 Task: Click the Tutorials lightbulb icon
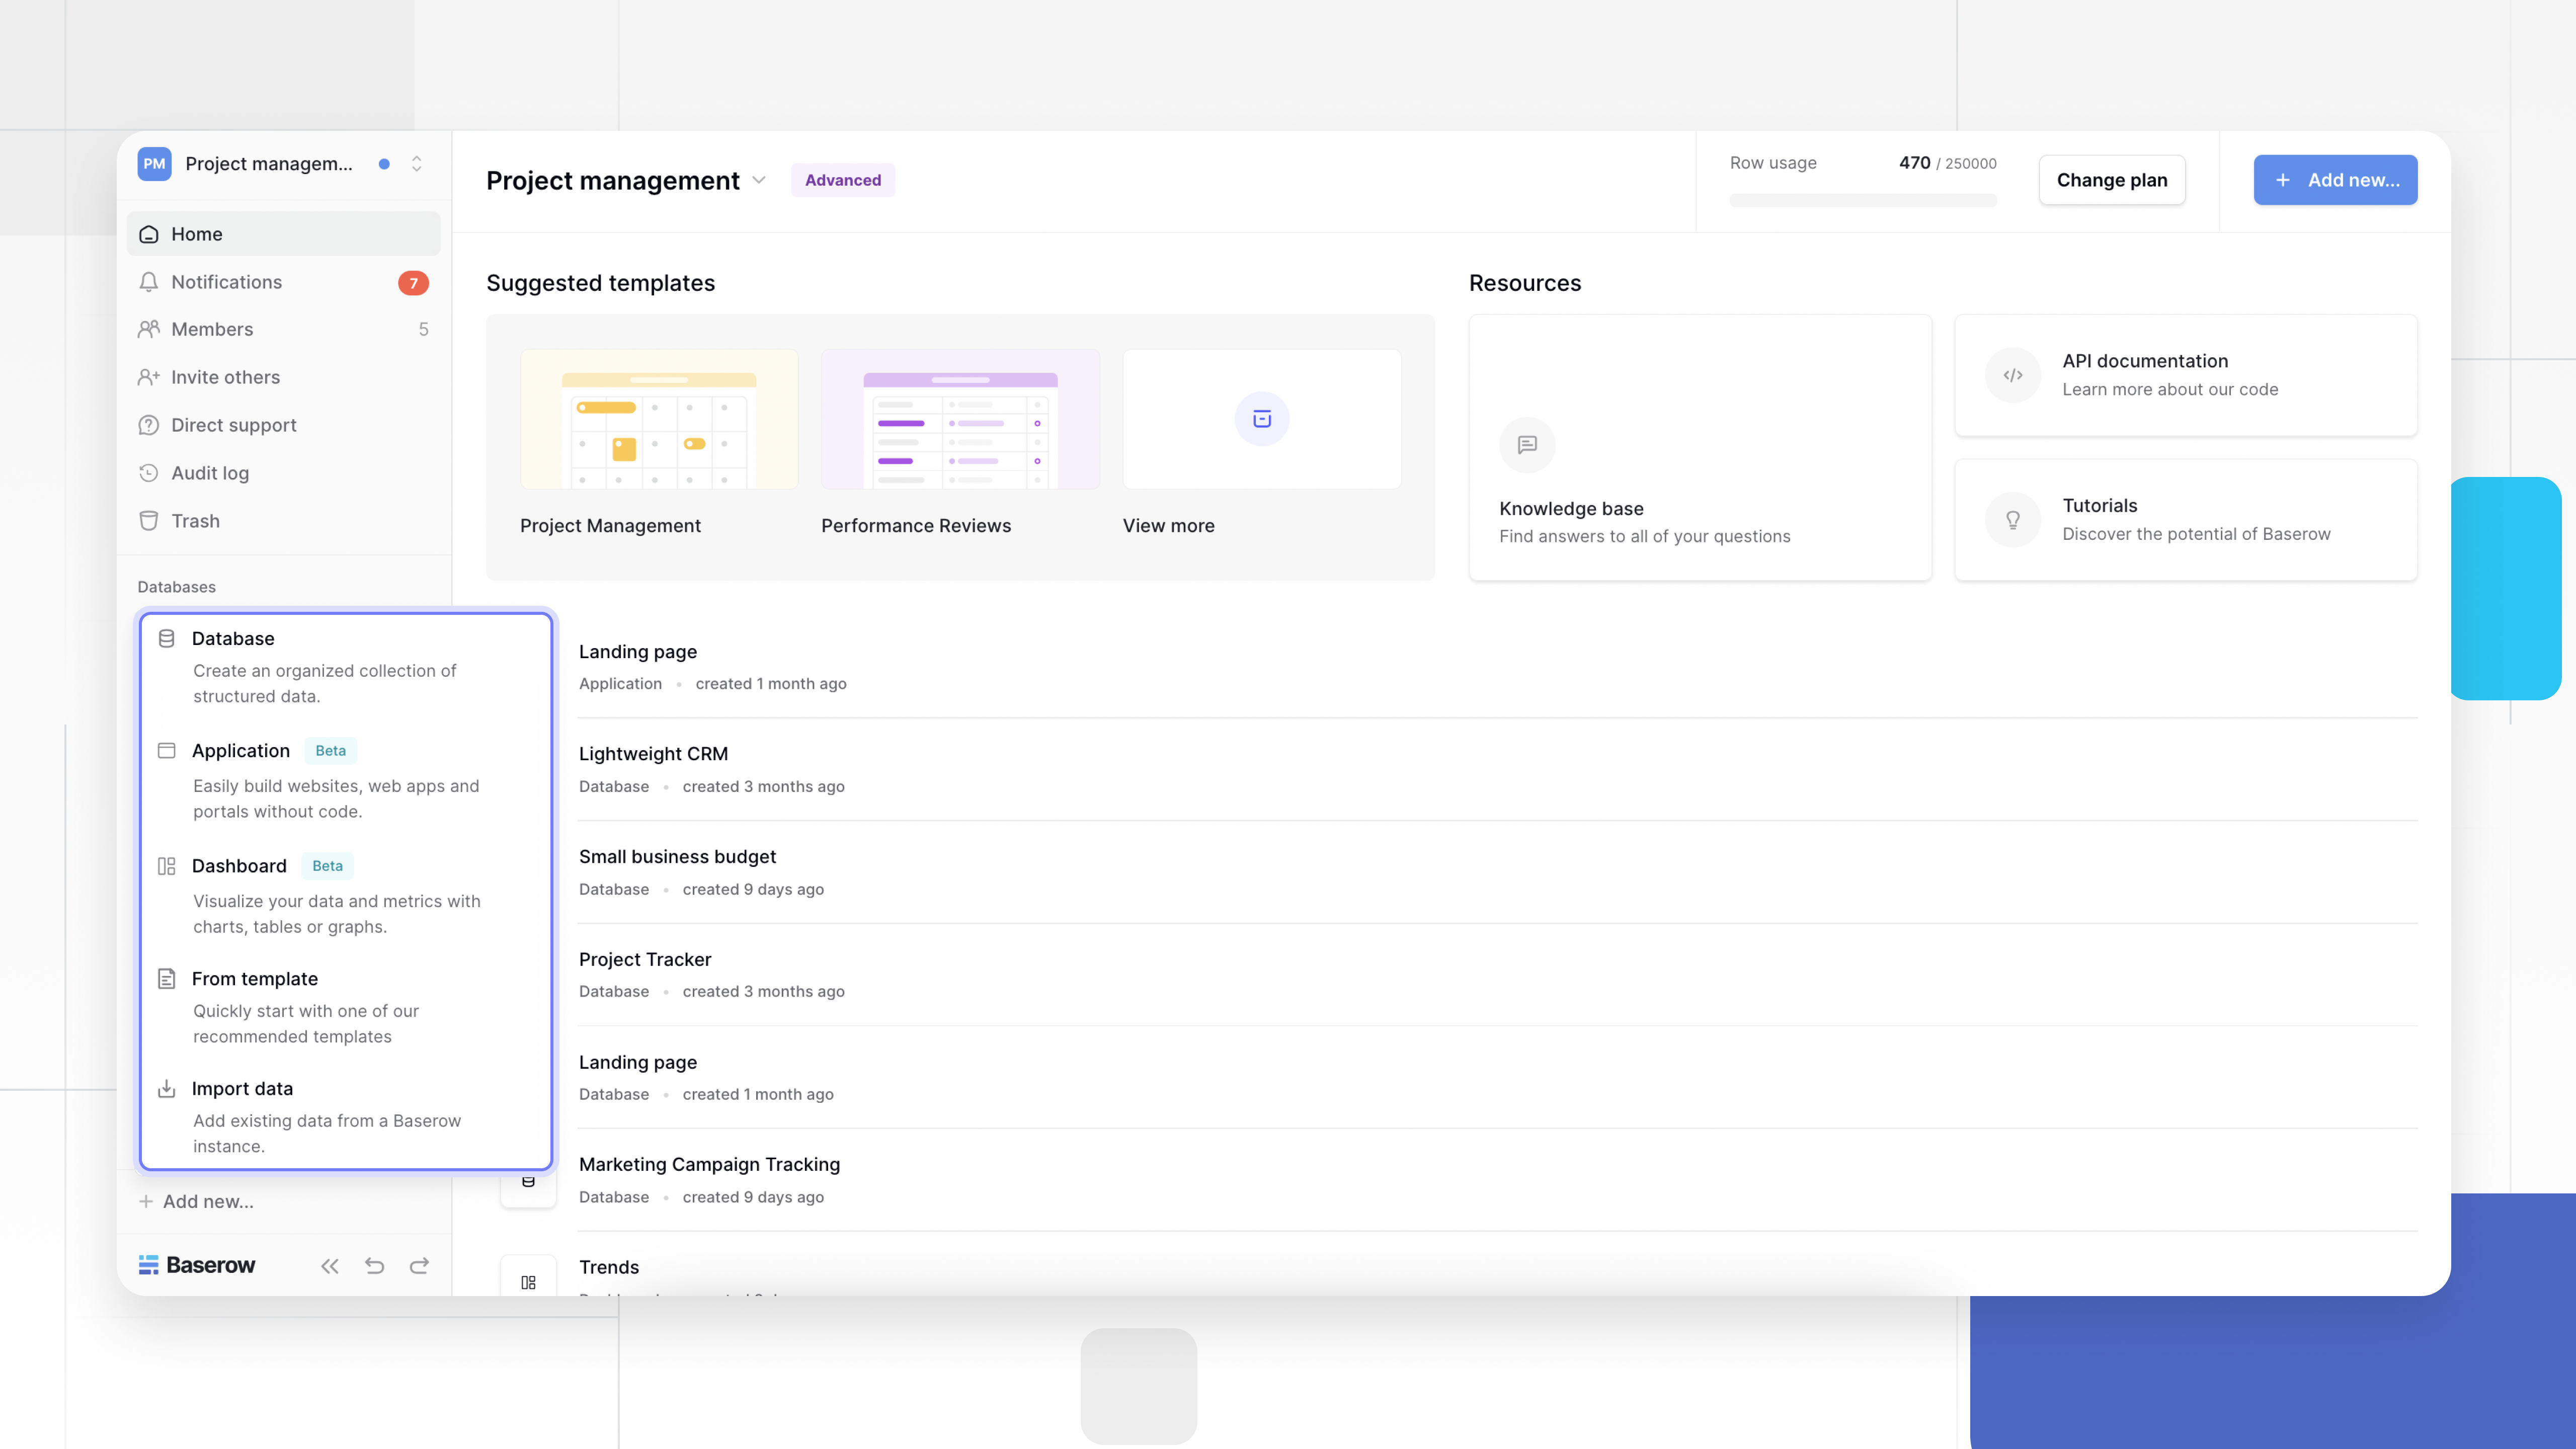(x=2012, y=520)
